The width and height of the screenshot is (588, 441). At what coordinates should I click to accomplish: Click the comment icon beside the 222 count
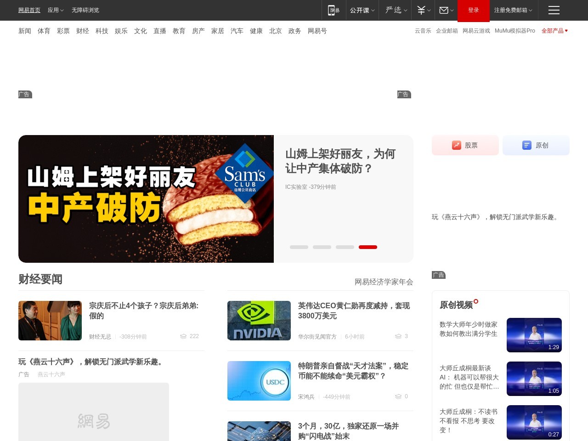point(183,336)
